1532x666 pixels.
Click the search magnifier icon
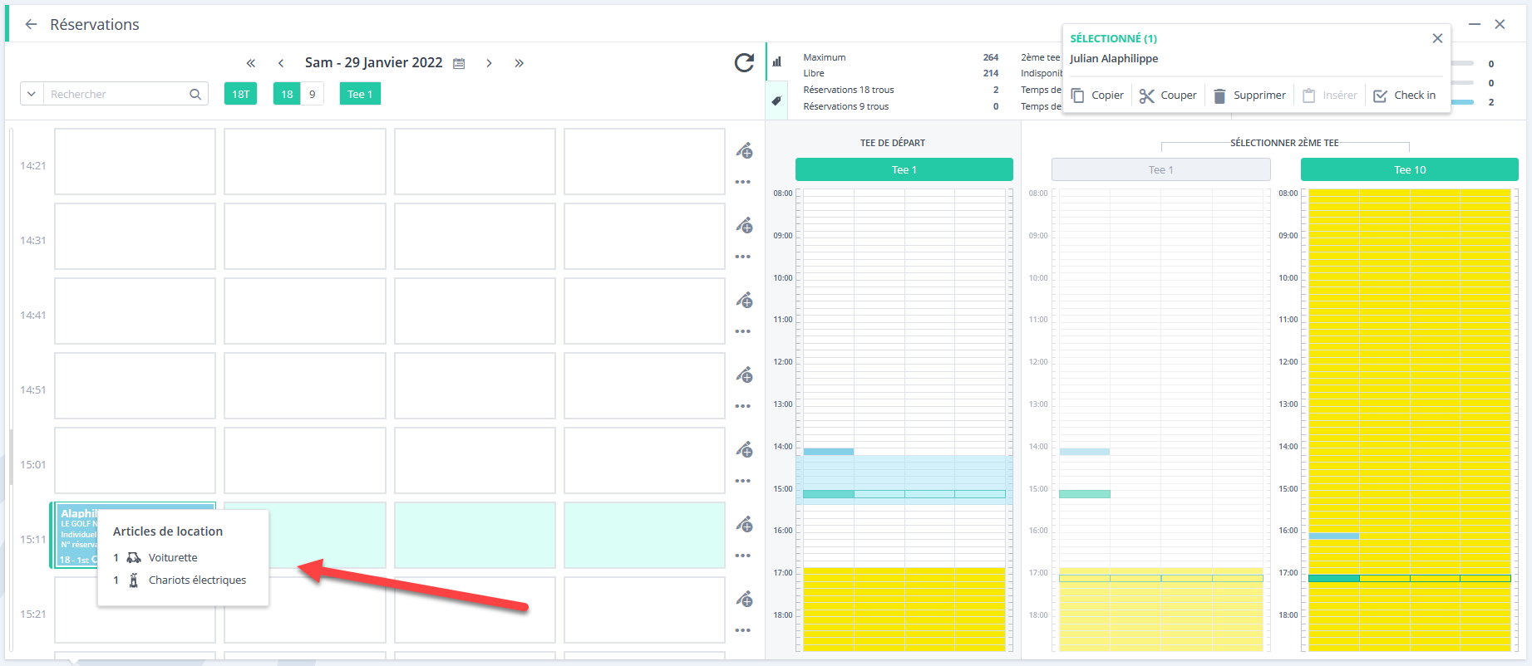[x=195, y=94]
